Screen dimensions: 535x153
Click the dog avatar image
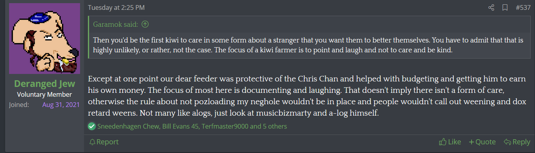tap(44, 39)
